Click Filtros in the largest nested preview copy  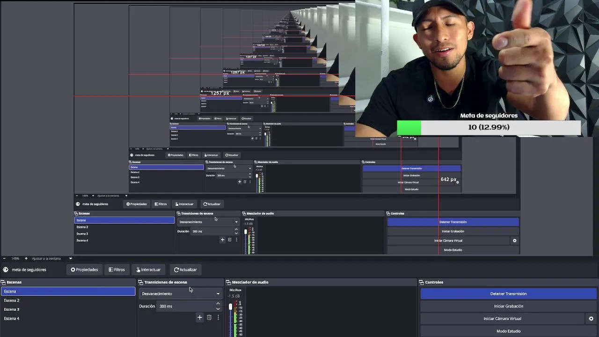click(161, 204)
